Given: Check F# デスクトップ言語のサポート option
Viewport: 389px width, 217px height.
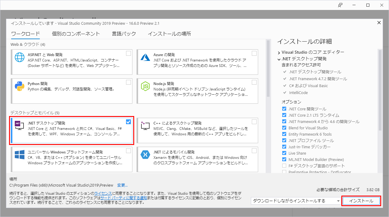Looking at the screenshot, I should tap(284, 166).
